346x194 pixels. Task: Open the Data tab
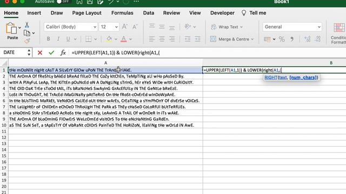[149, 13]
